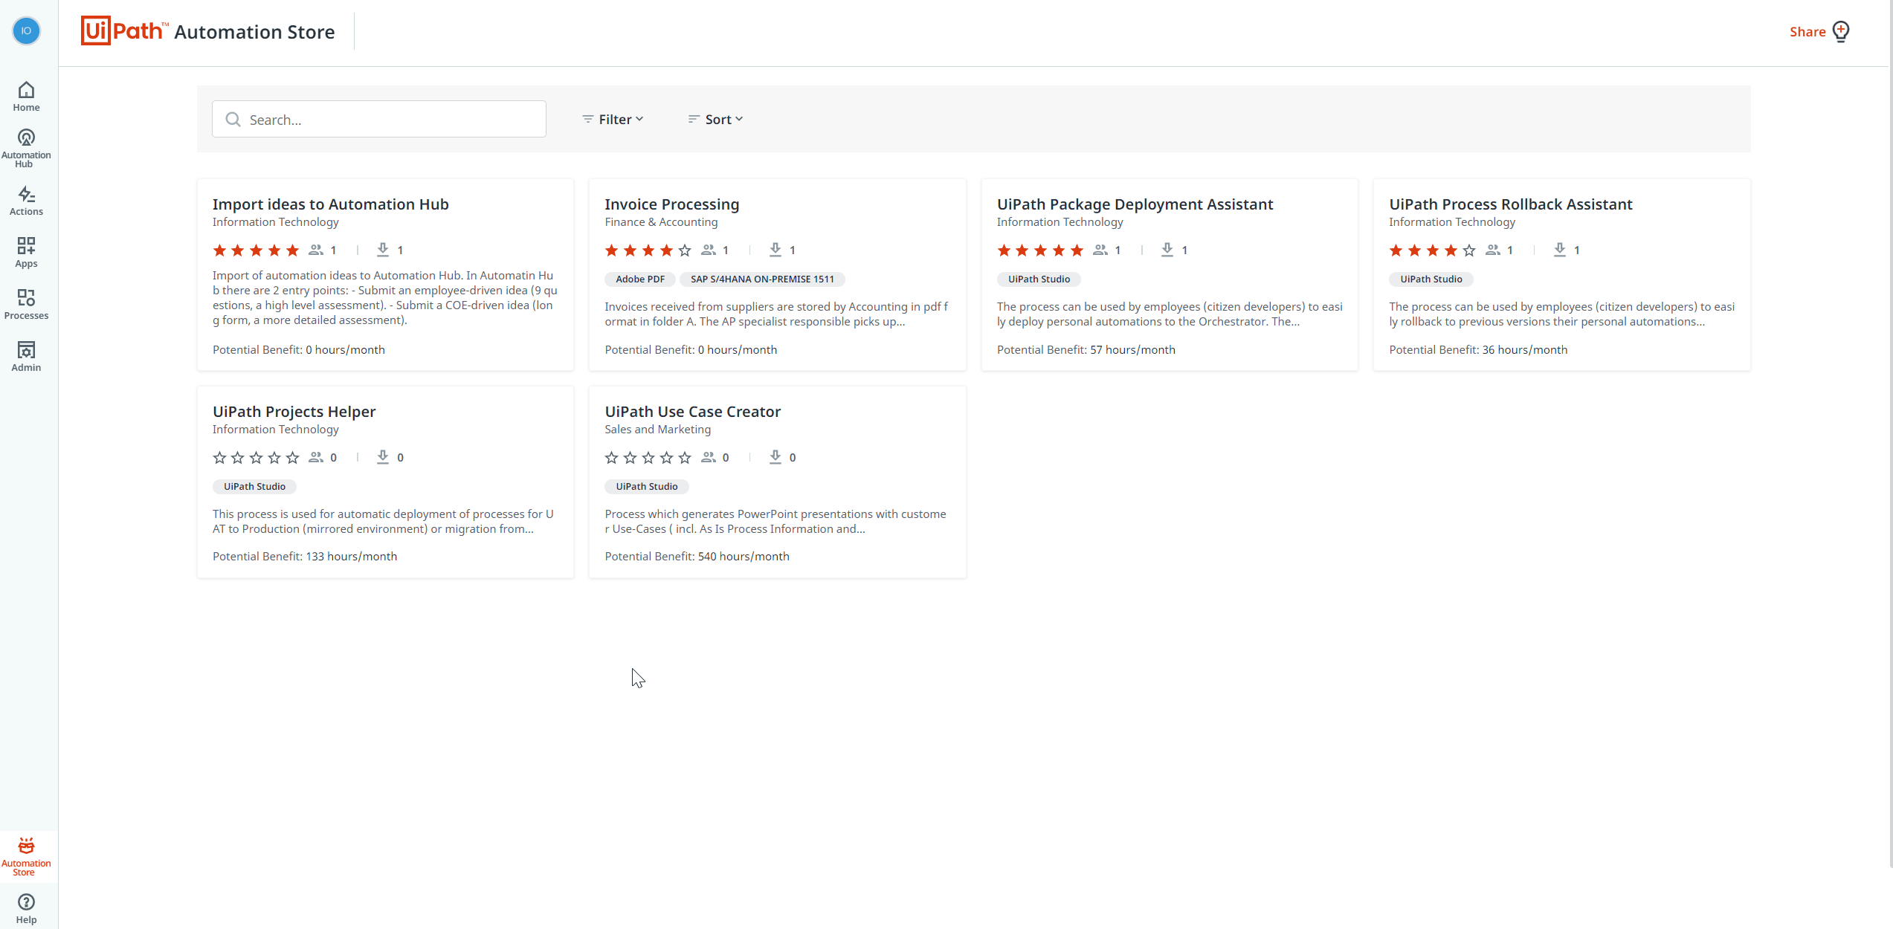1893x929 pixels.
Task: Click the user avatar icon
Action: (26, 30)
